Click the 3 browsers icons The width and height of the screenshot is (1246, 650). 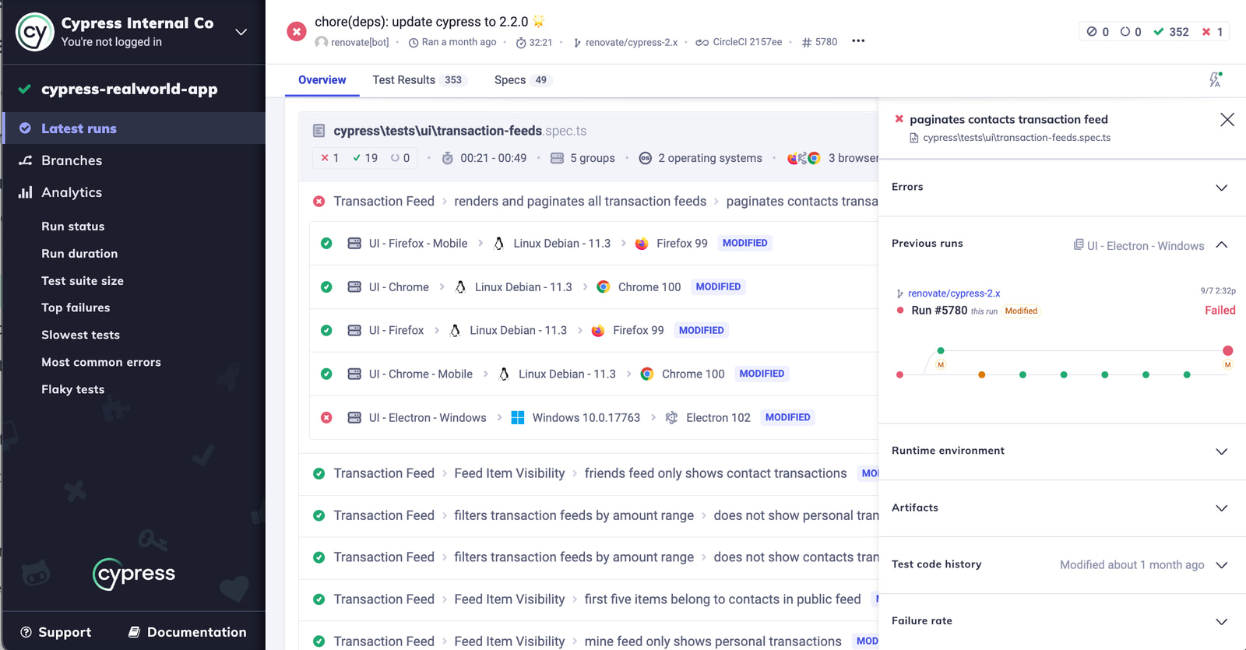[x=804, y=158]
